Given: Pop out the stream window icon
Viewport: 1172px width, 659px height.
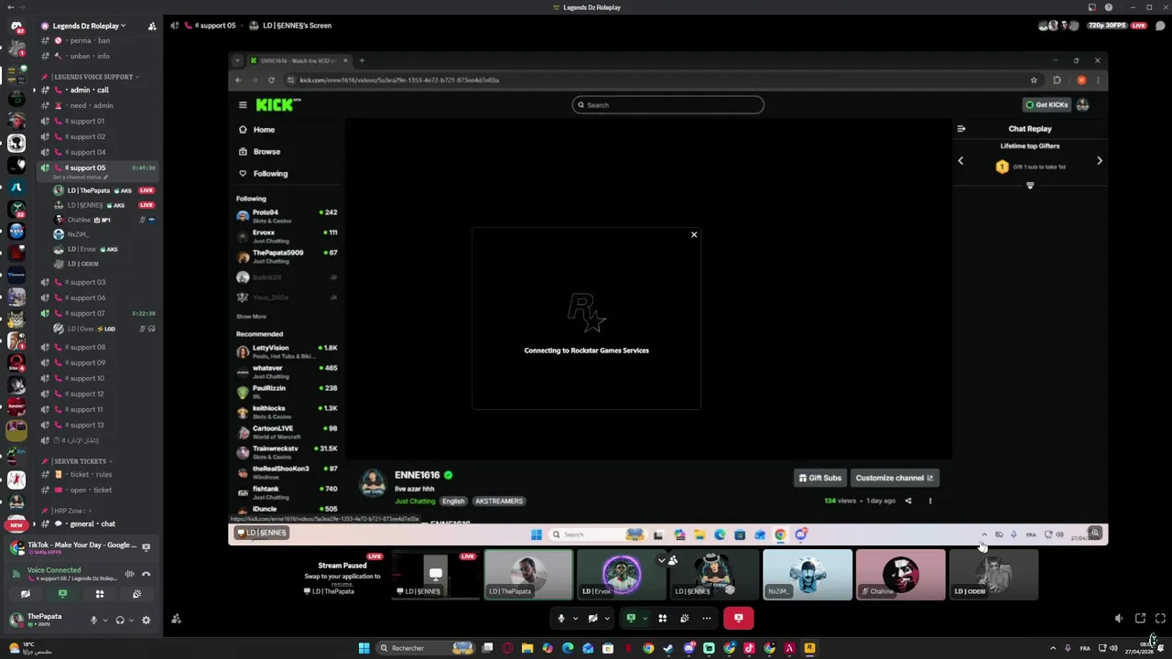Looking at the screenshot, I should coord(1140,619).
